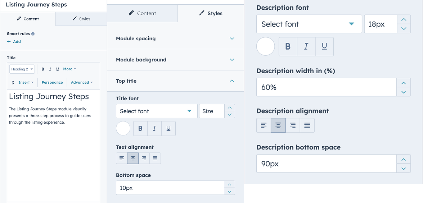Click italic icon under Title font
Screen dimensions: 423x203
click(154, 129)
